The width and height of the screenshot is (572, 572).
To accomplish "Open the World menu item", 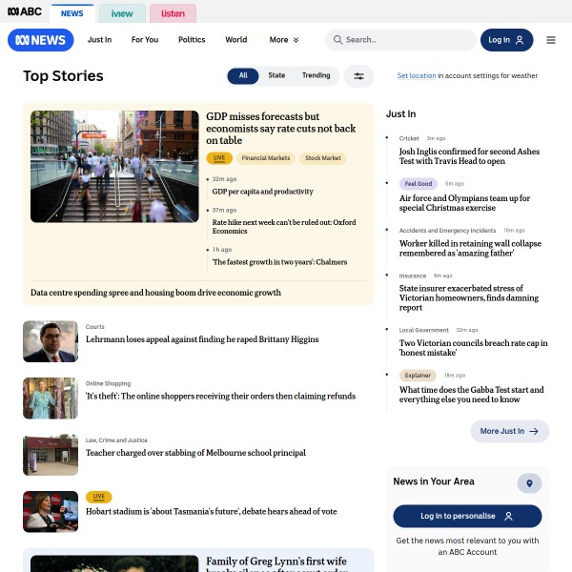I will coord(235,40).
